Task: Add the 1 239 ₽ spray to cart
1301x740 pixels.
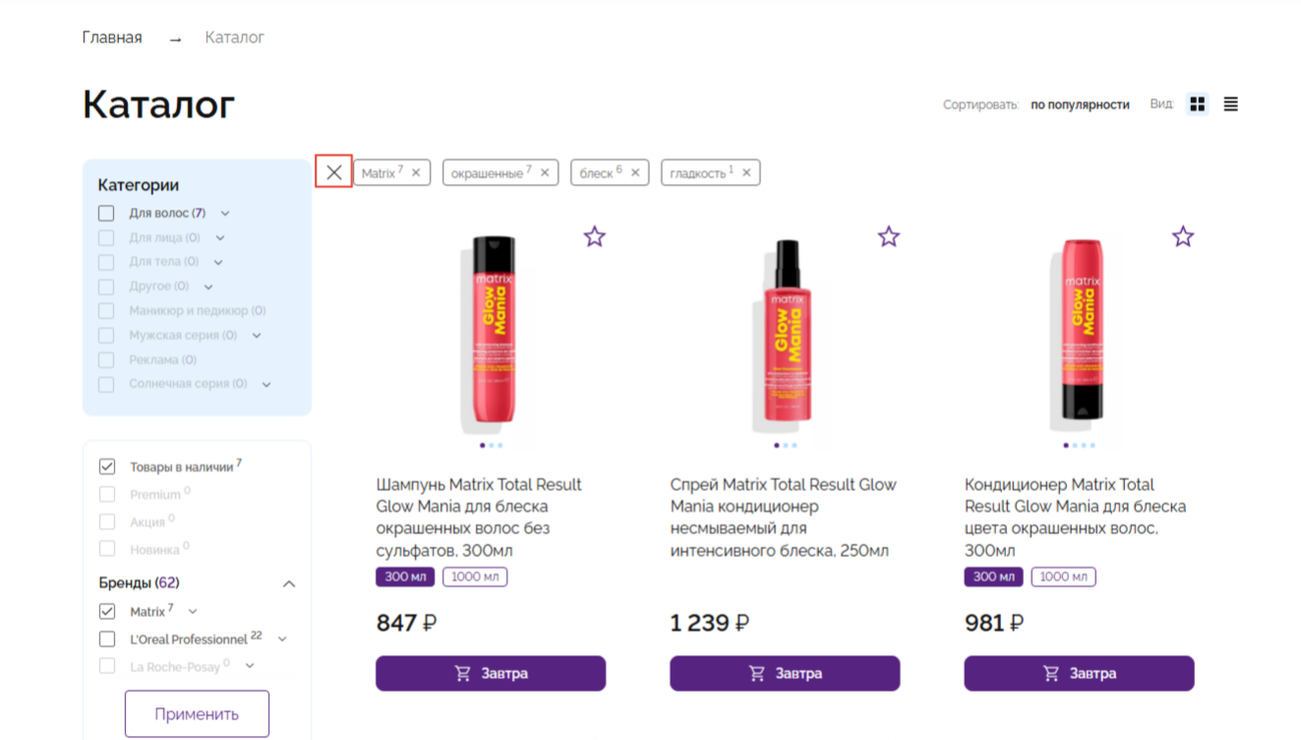Action: 785,674
